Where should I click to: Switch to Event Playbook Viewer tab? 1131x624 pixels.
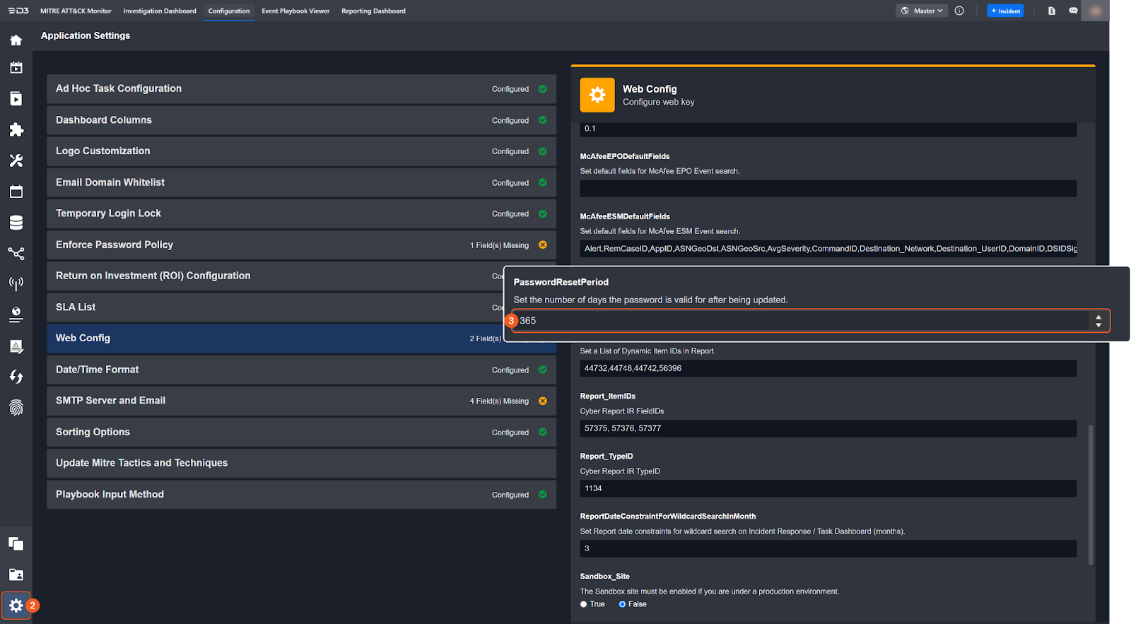pos(295,11)
